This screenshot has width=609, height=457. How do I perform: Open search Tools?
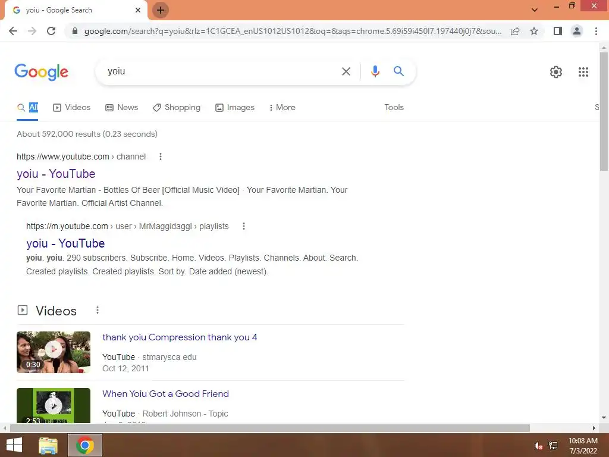(x=394, y=108)
